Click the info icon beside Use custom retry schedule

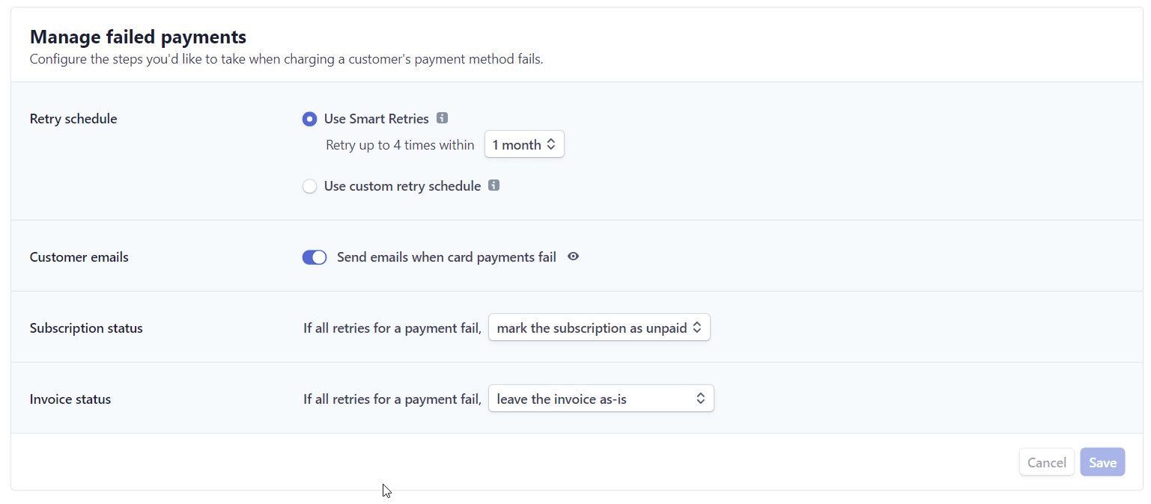493,185
